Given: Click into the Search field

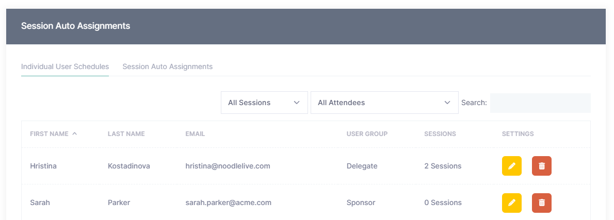Looking at the screenshot, I should [540, 103].
